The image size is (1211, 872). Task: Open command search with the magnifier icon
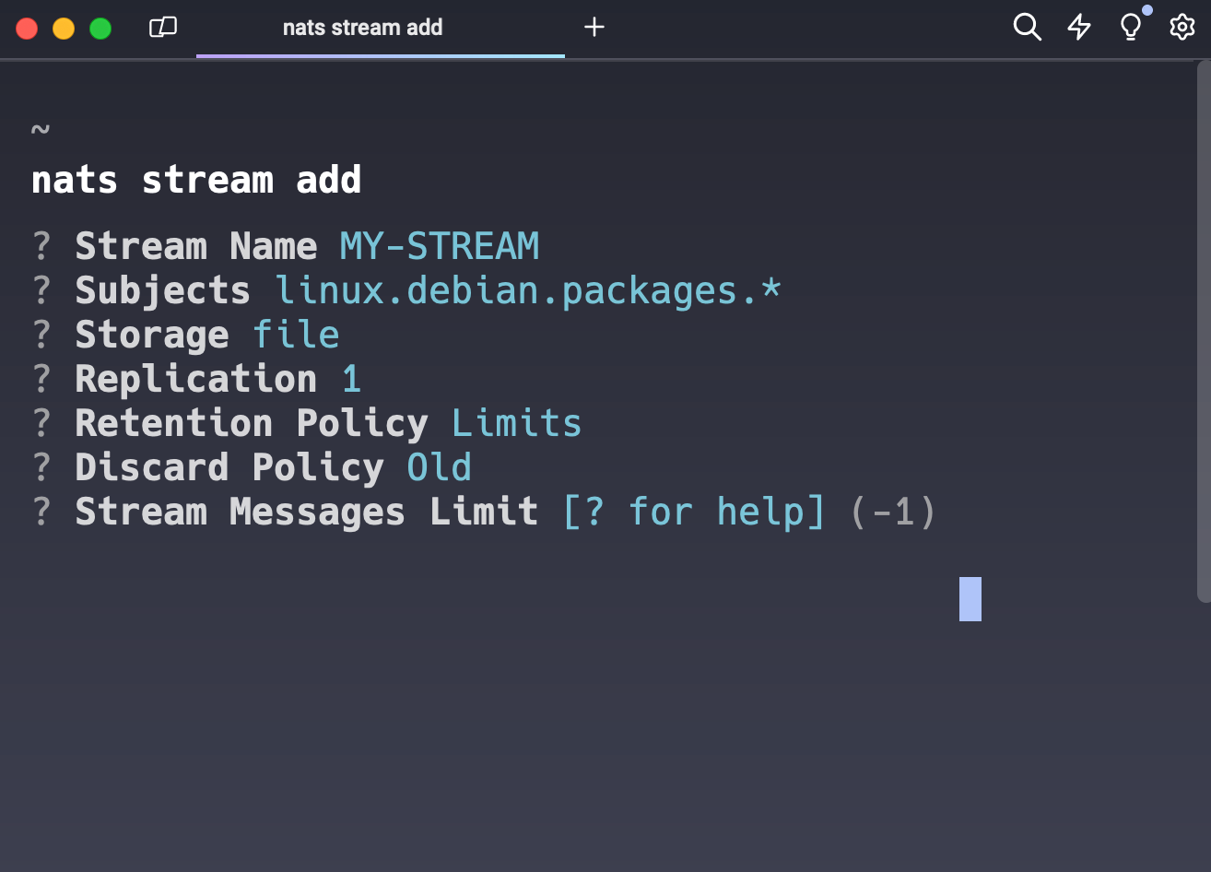click(x=1027, y=28)
